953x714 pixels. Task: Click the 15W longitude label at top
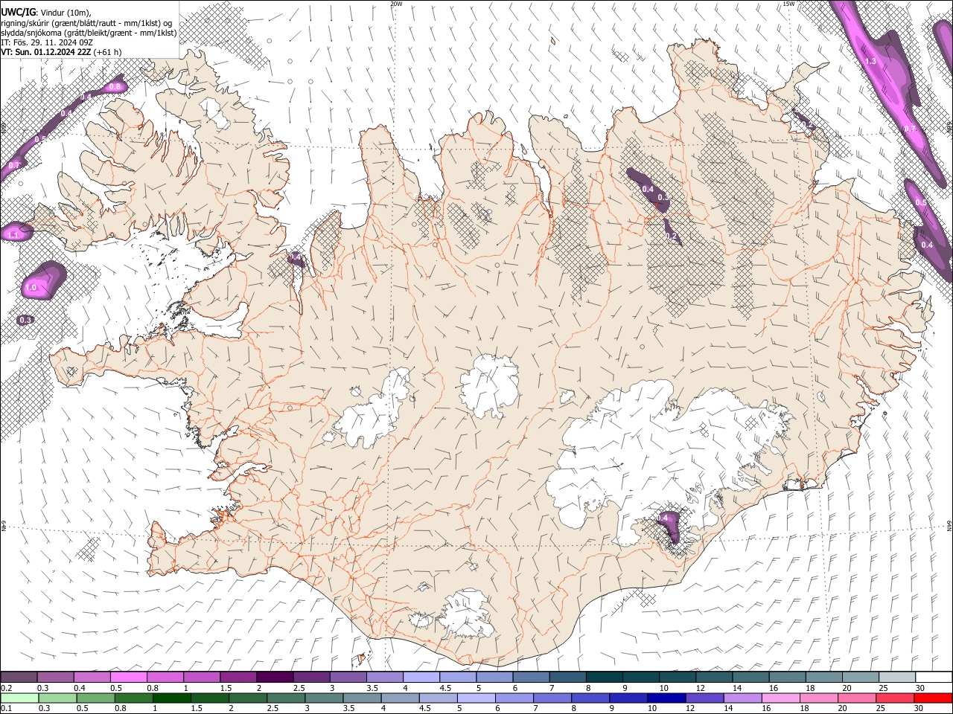point(788,4)
